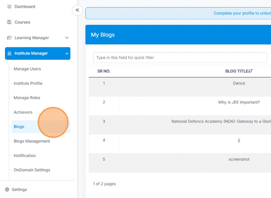Open Institute Profile page
271x198 pixels.
coord(28,83)
